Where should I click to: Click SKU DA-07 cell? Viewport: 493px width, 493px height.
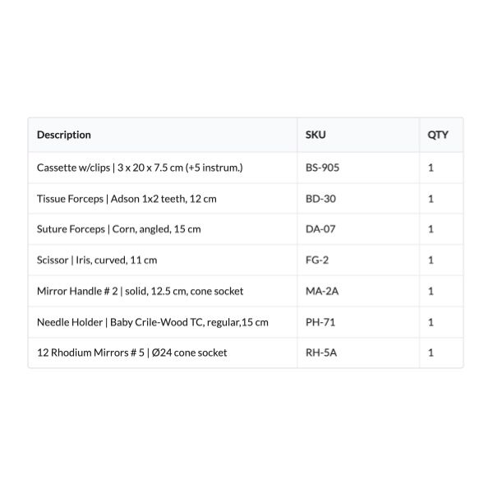tap(320, 229)
